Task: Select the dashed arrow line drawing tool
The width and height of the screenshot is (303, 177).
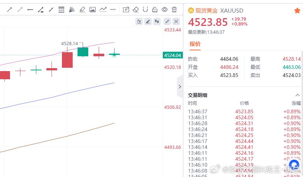Action: pos(20,10)
